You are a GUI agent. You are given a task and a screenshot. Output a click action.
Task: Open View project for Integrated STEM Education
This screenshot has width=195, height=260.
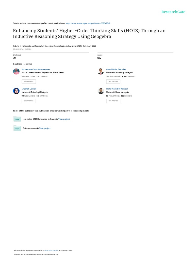[64, 119]
